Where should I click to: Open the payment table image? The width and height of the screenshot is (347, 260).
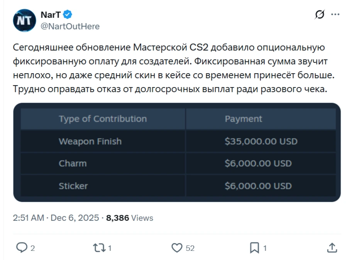pyautogui.click(x=177, y=152)
